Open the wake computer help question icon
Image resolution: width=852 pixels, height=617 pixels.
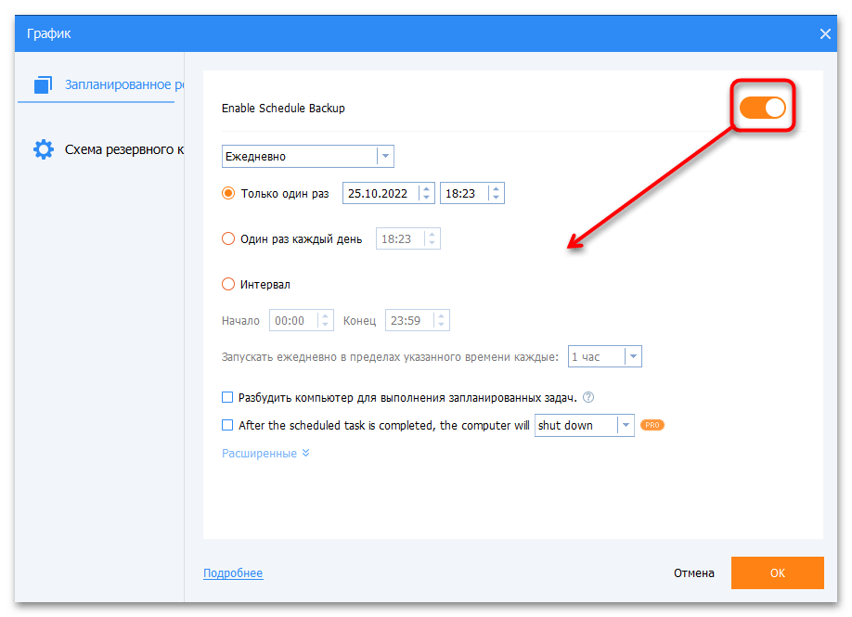click(588, 398)
